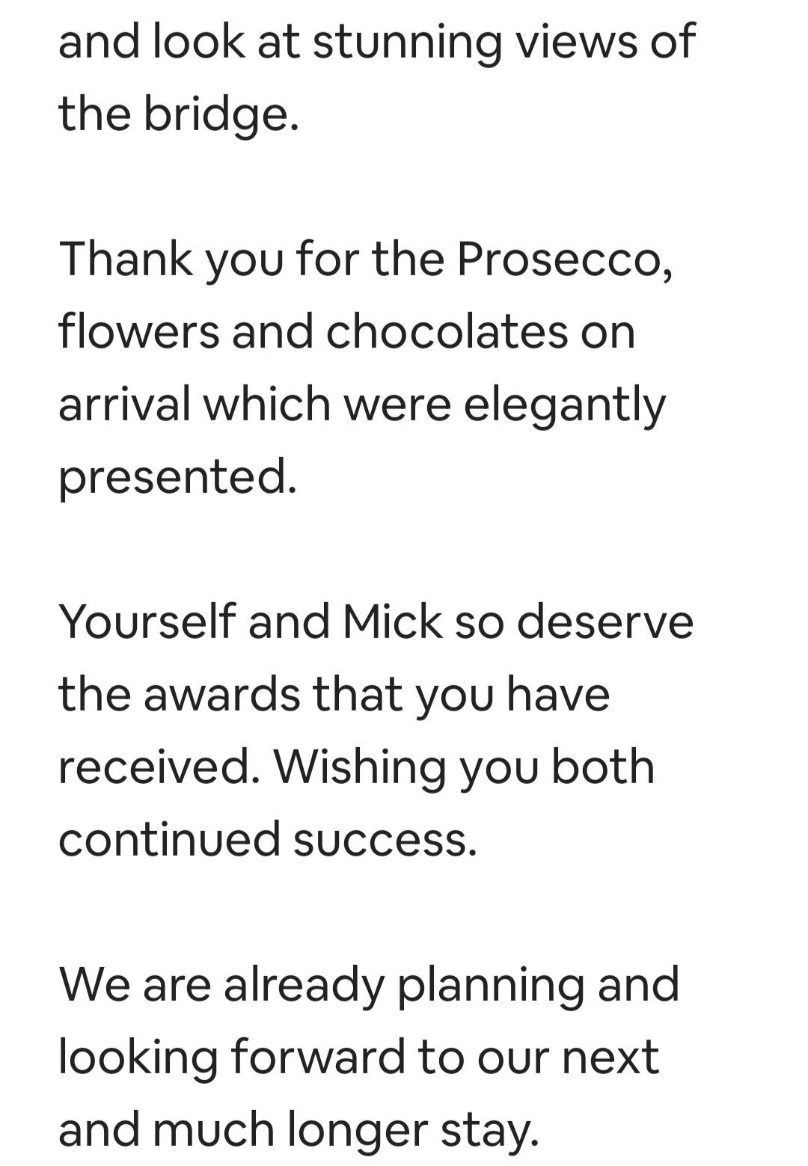
Task: Click the word "Prosecco," in the review
Action: click(x=564, y=260)
